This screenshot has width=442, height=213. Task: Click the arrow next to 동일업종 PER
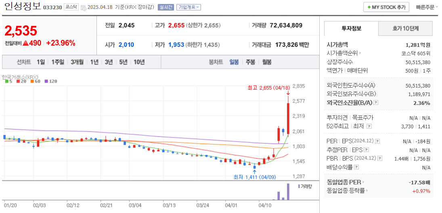(x=363, y=182)
